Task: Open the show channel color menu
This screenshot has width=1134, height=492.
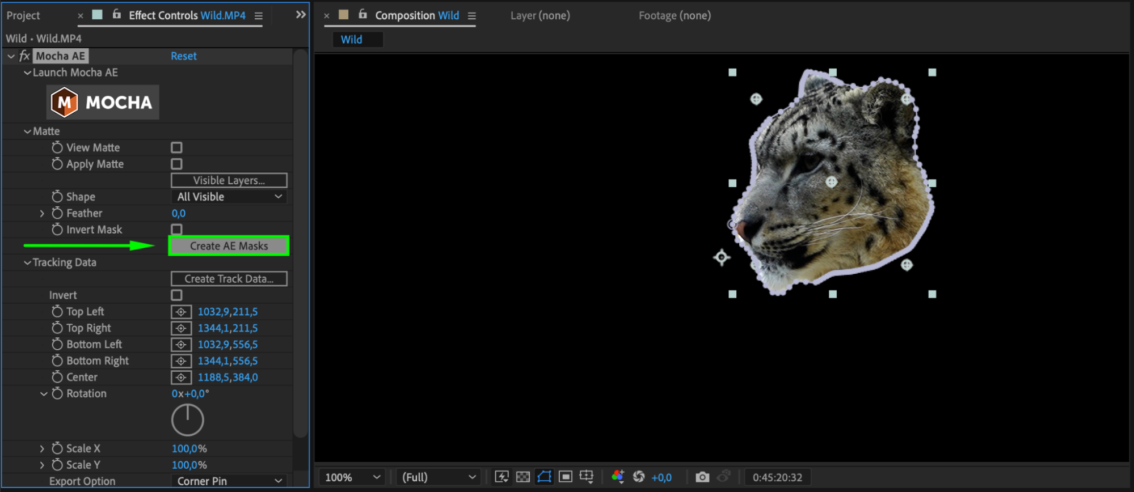Action: (618, 477)
